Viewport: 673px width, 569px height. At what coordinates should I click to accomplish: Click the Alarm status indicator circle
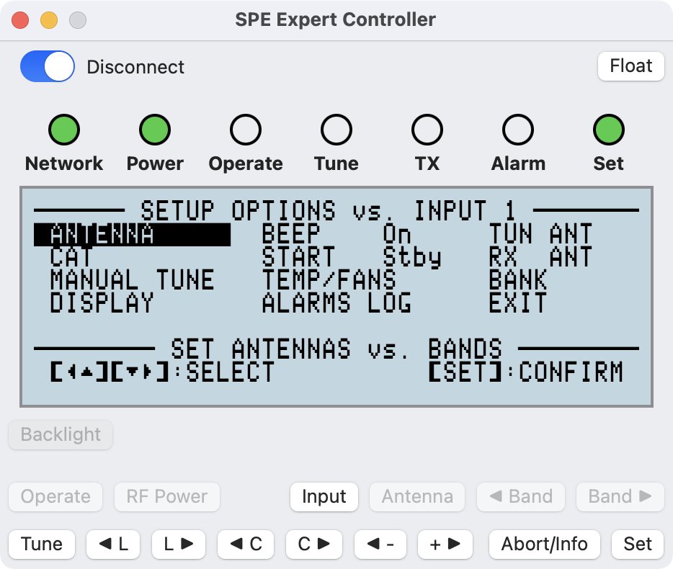[x=518, y=130]
